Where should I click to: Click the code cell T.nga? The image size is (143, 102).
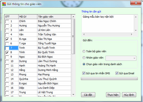click(28, 43)
